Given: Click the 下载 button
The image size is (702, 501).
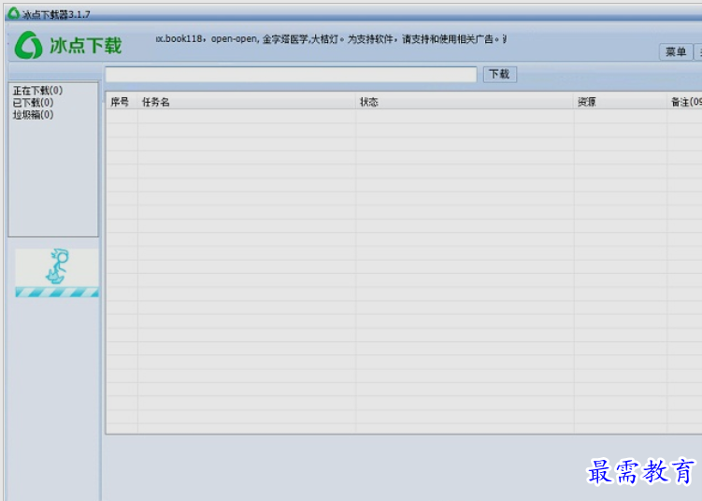Looking at the screenshot, I should pos(500,75).
